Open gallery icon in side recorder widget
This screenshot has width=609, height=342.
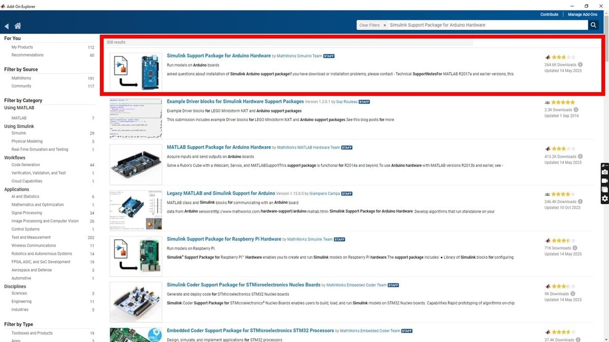click(605, 190)
